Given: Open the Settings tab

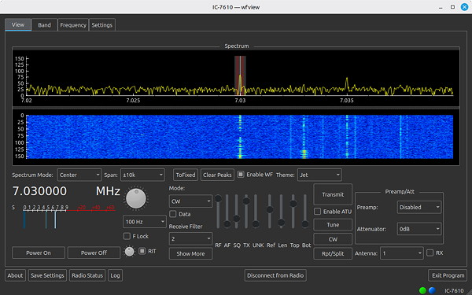Looking at the screenshot, I should [x=101, y=25].
